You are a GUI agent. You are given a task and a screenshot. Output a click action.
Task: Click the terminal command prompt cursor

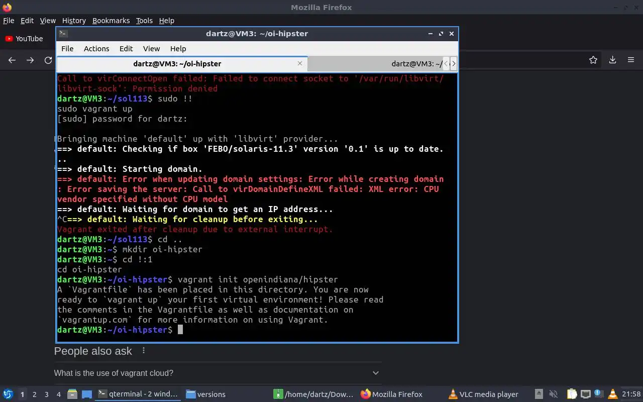click(180, 330)
